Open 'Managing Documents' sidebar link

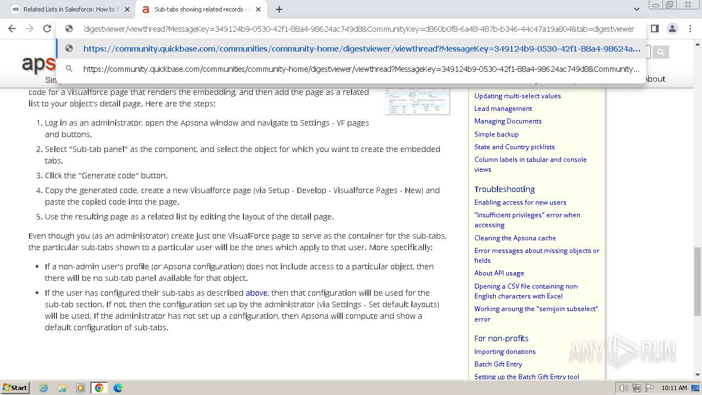click(508, 121)
